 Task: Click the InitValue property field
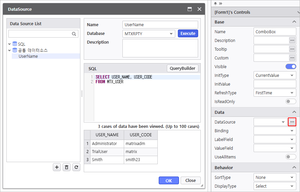[275, 84]
